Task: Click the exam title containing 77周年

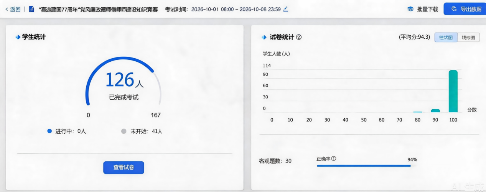Action: (99, 9)
